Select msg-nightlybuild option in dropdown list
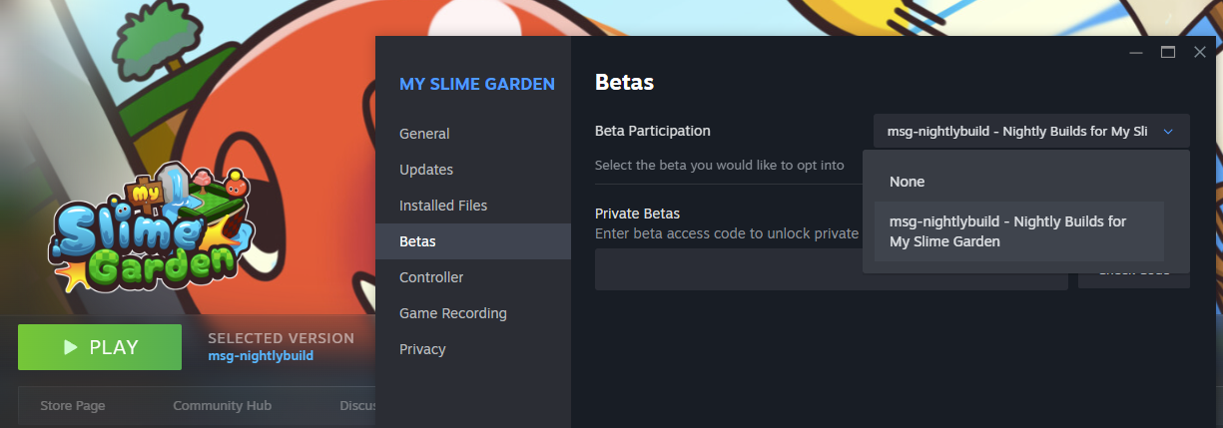 pyautogui.click(x=1019, y=231)
